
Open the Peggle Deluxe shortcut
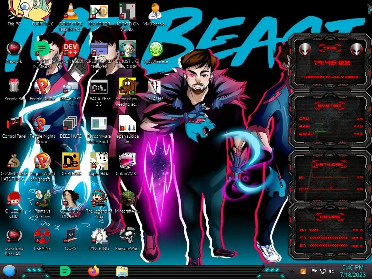click(x=43, y=90)
